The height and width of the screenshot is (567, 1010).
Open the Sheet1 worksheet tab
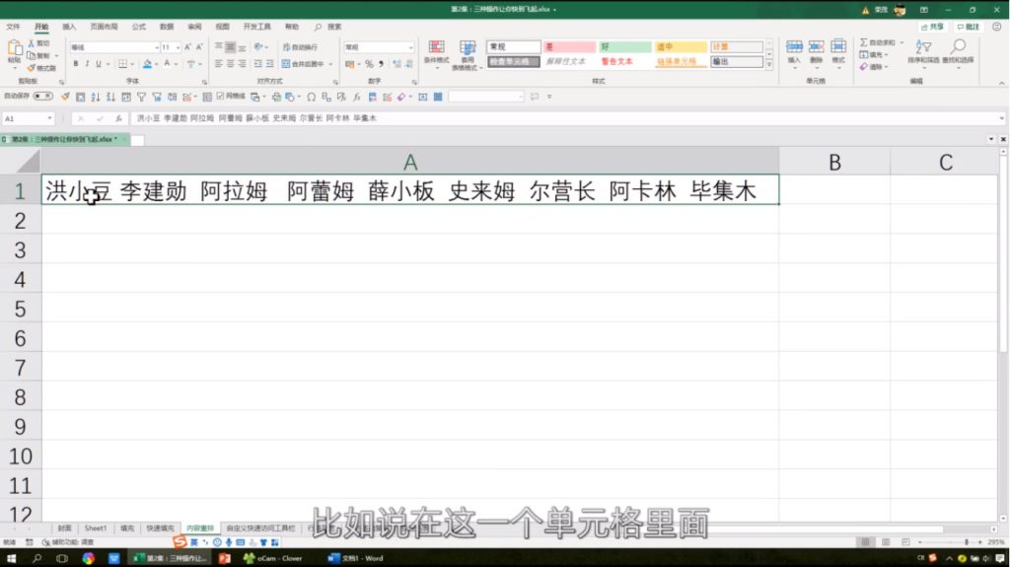point(96,529)
